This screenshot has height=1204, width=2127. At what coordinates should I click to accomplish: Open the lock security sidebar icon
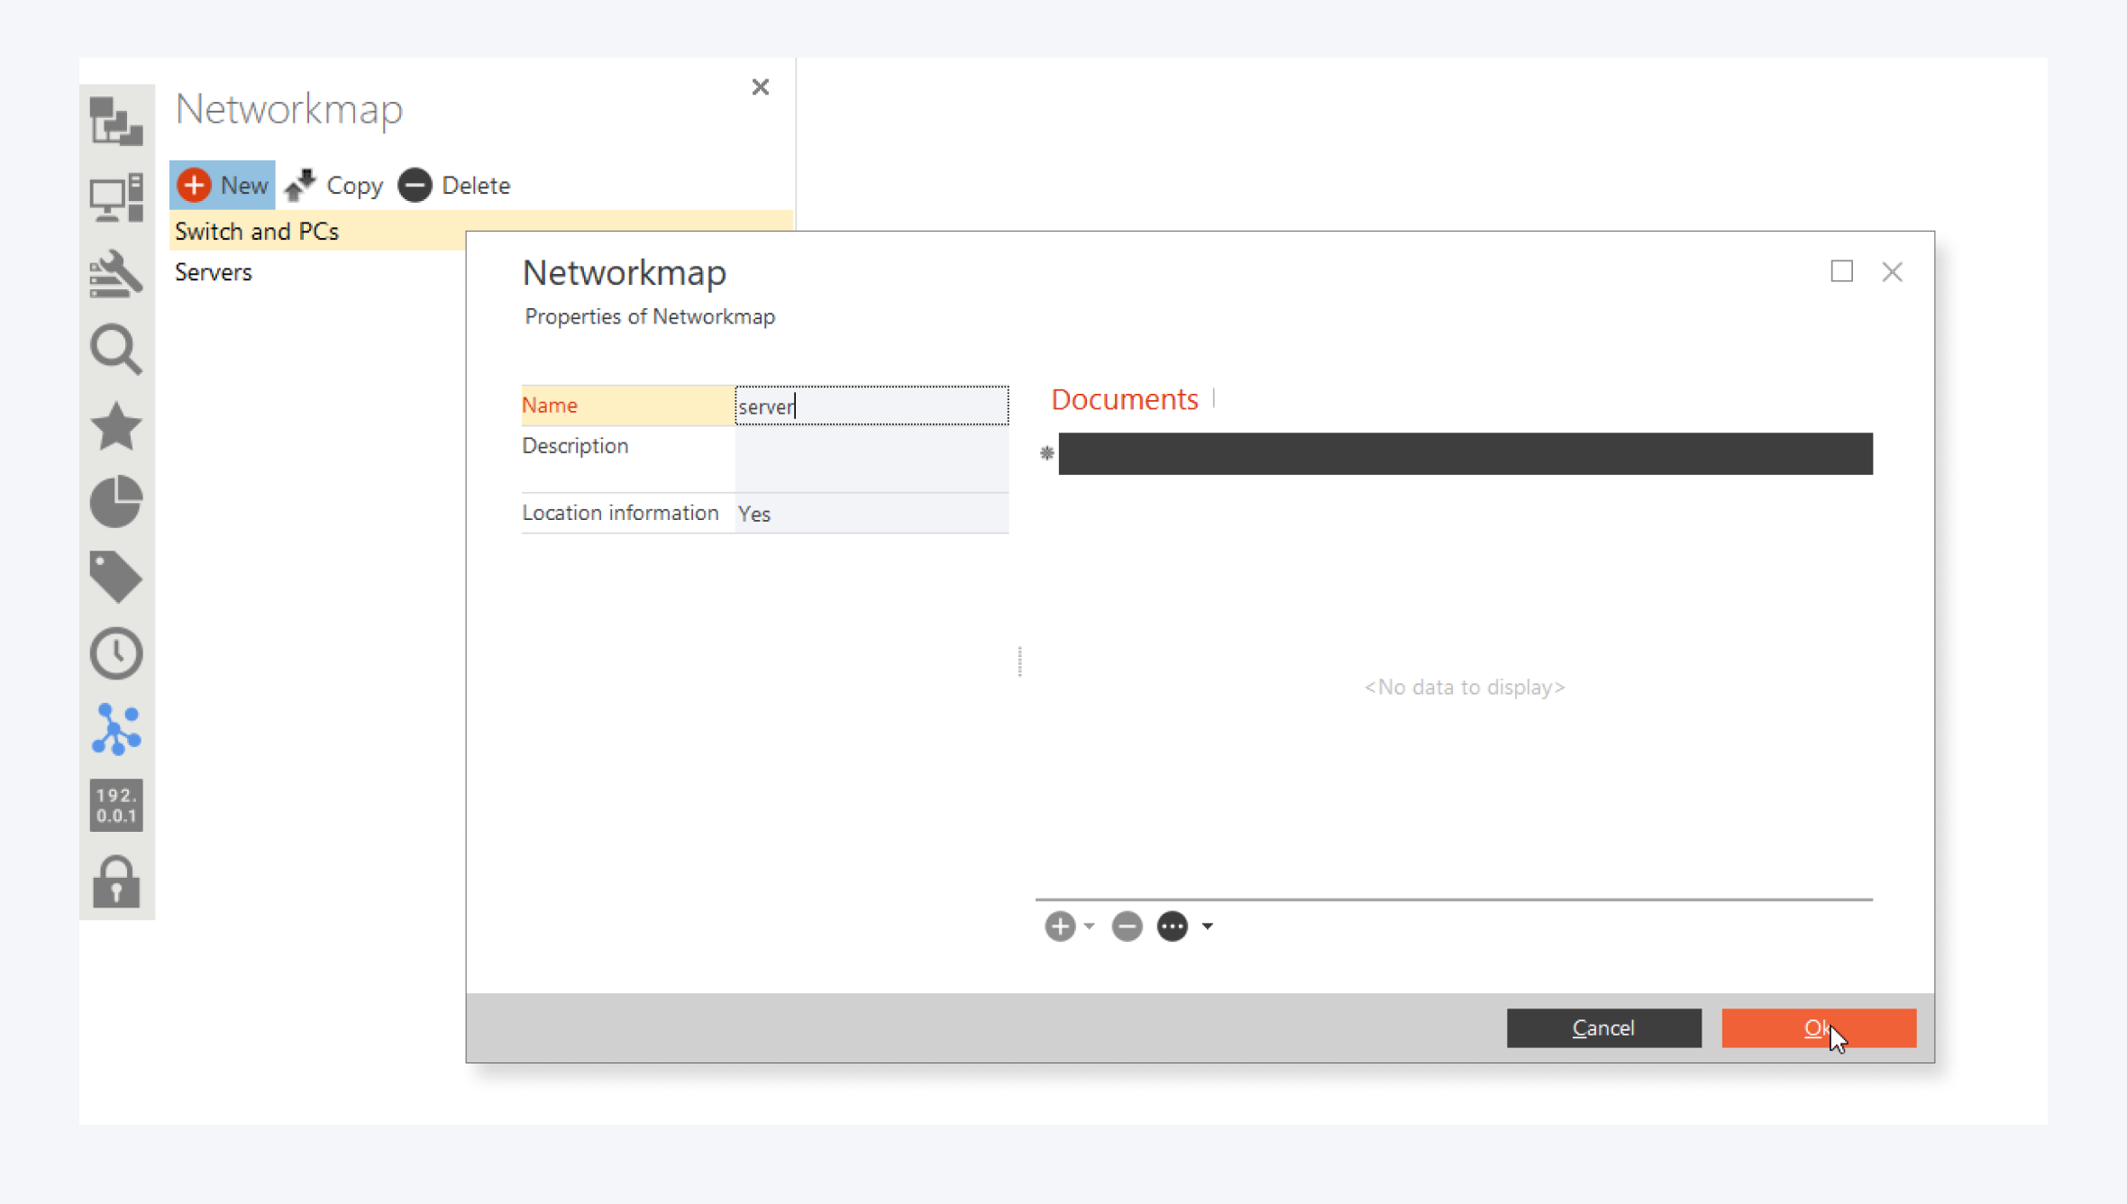point(116,881)
